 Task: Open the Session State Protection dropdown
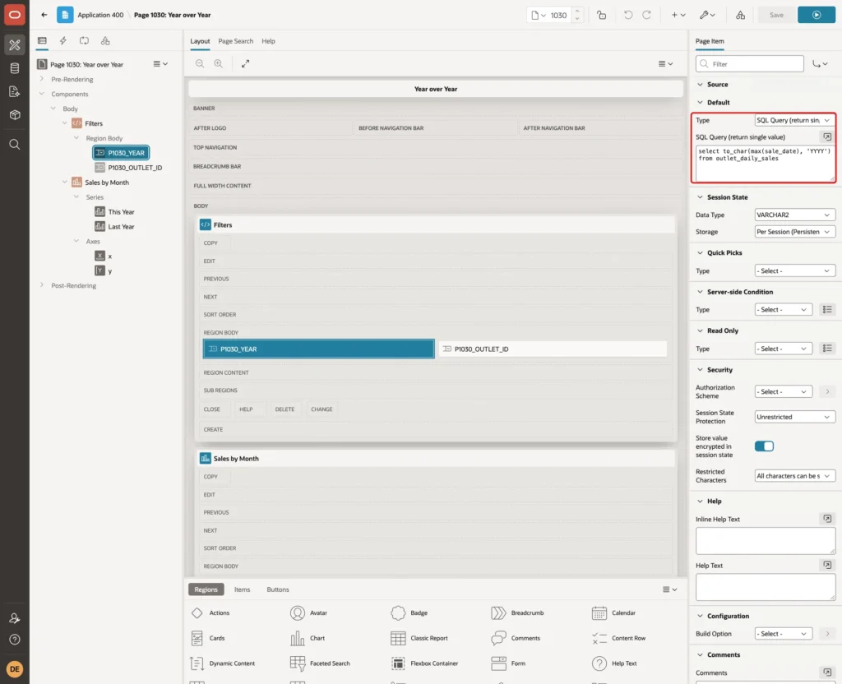(795, 417)
